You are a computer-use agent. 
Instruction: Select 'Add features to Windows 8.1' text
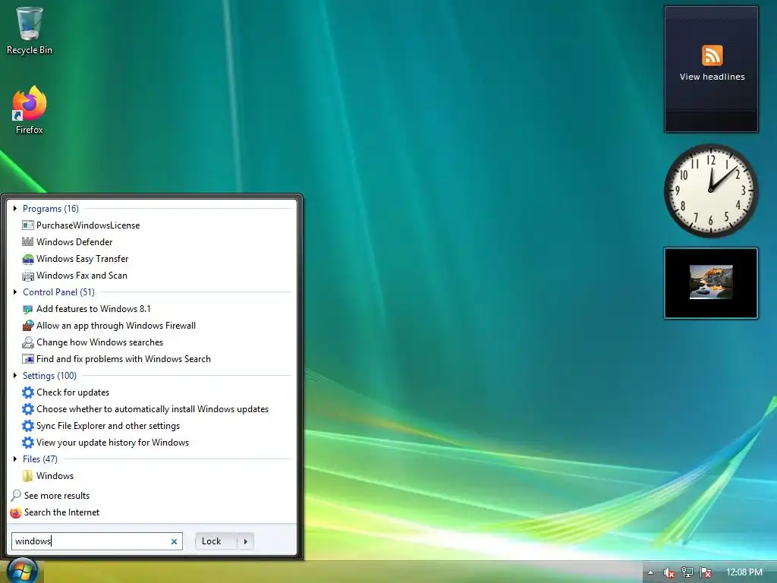[93, 309]
